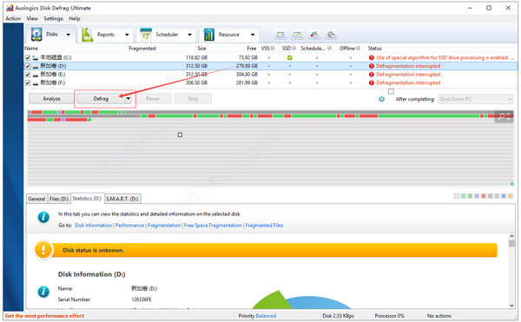This screenshot has width=521, height=322.
Task: Open the Reports dropdown arrow
Action: coord(127,35)
